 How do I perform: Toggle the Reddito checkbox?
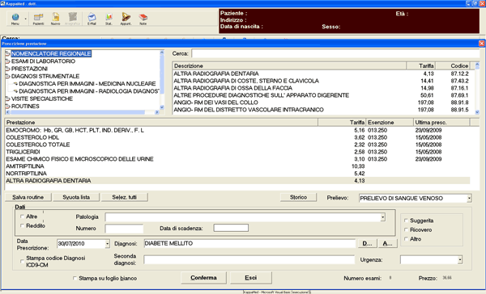tap(22, 225)
